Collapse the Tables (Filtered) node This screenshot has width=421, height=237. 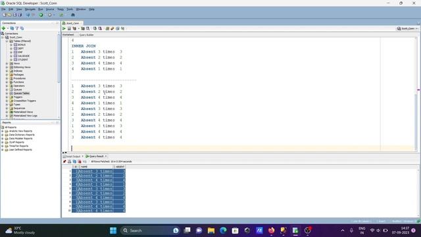(7, 41)
